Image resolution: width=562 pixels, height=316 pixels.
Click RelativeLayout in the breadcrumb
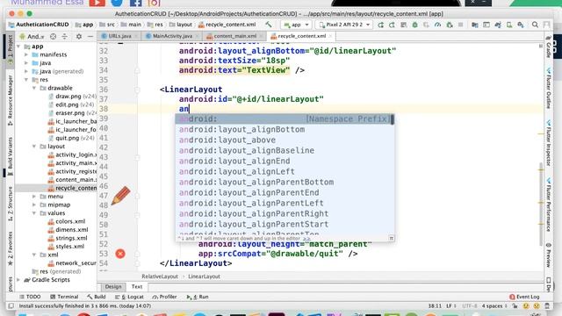click(160, 276)
